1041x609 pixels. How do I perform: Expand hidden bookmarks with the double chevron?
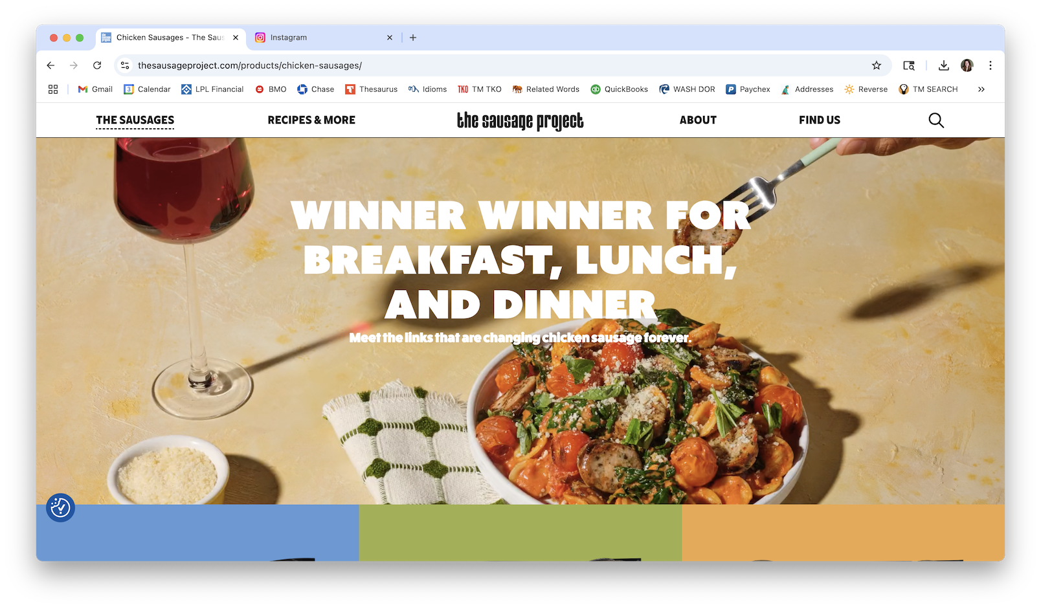981,89
